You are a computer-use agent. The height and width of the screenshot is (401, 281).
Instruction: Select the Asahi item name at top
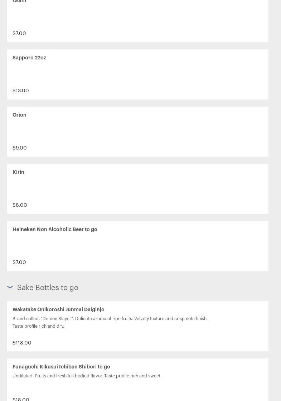19,1
